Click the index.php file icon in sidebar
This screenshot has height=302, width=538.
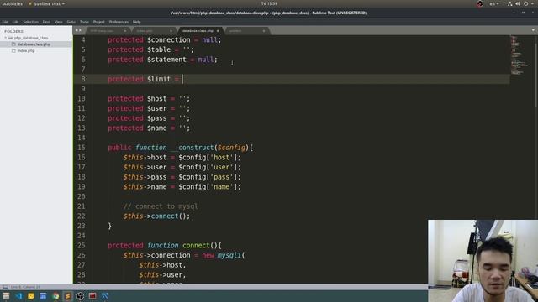point(13,50)
